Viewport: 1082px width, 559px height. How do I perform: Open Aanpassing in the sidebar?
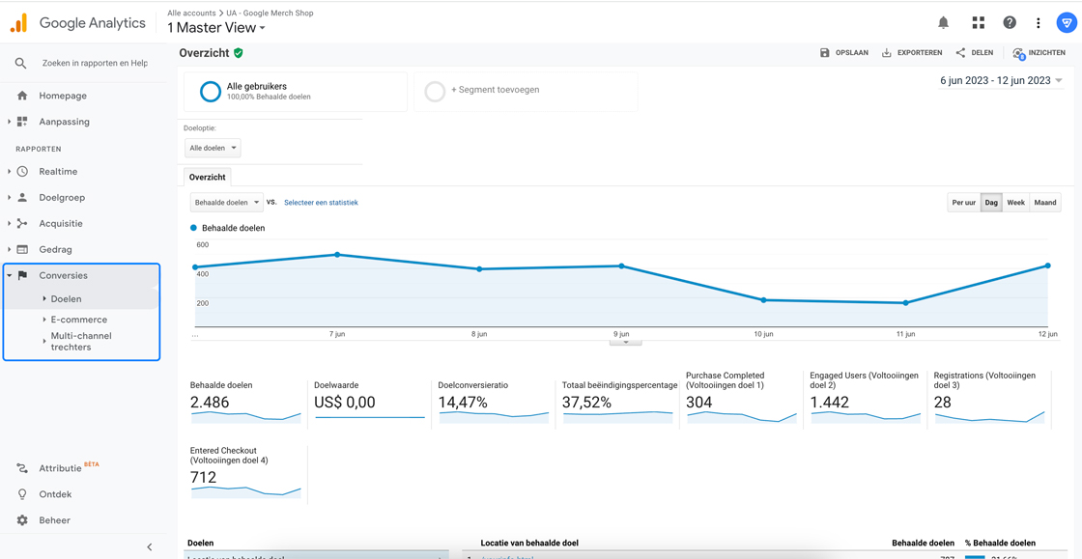64,122
